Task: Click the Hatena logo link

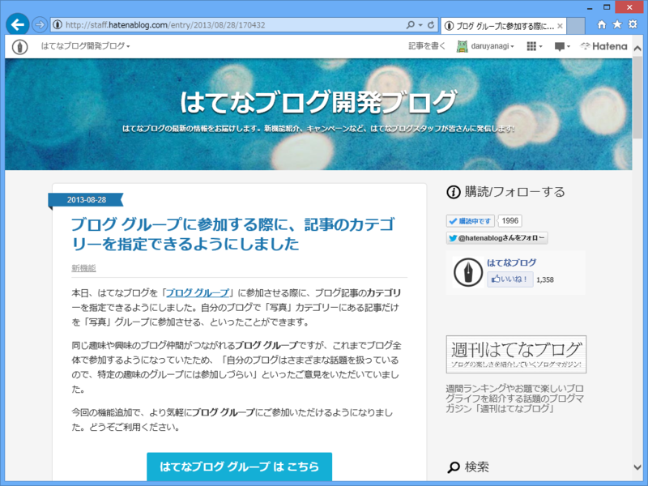Action: (x=603, y=46)
